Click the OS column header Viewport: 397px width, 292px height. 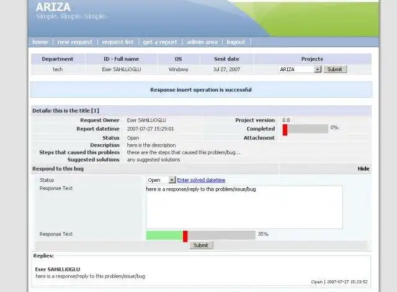[179, 59]
